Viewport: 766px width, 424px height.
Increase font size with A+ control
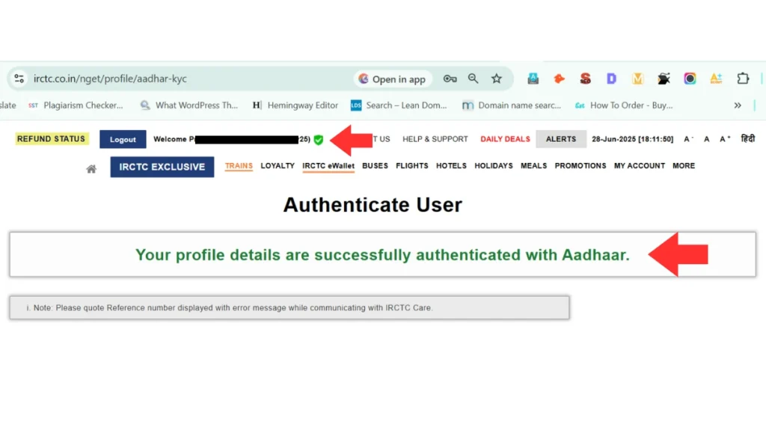click(x=725, y=139)
